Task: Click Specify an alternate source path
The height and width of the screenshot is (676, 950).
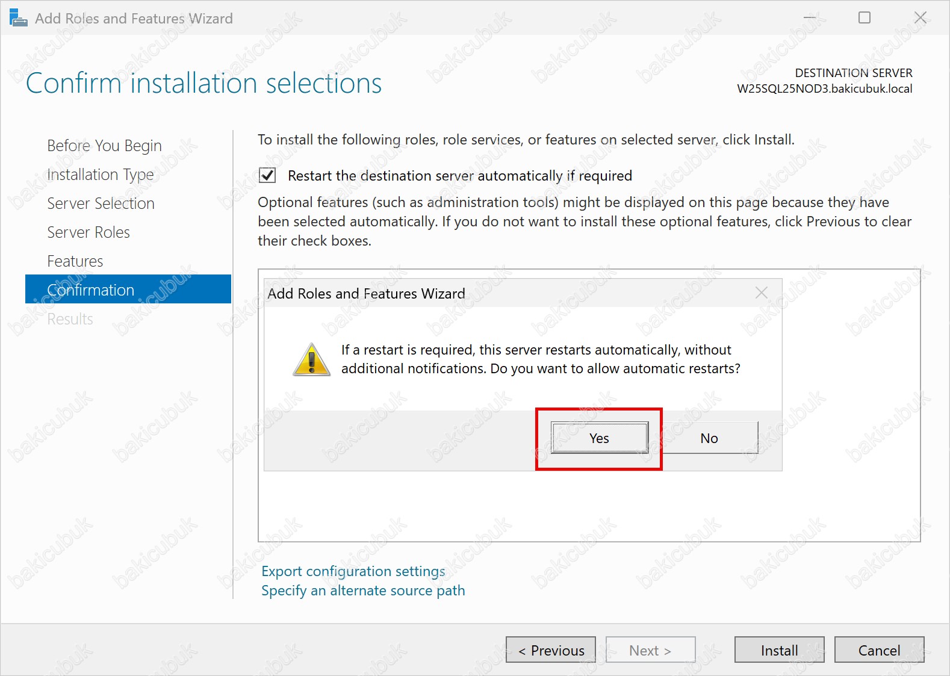Action: click(x=363, y=591)
